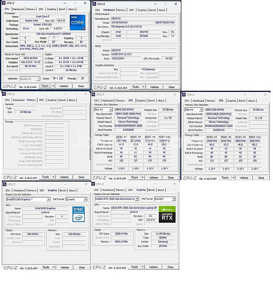This screenshot has width=273, height=285.
Task: Switch to the Bench tab in the CPU window
Action: point(62,9)
